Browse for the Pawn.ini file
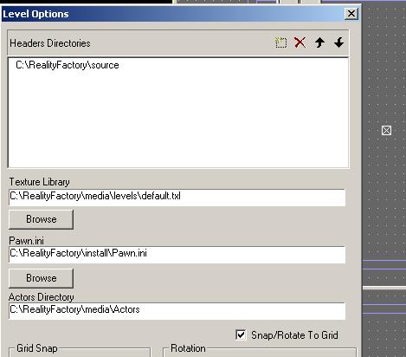Image resolution: width=406 pixels, height=357 pixels. [x=41, y=278]
